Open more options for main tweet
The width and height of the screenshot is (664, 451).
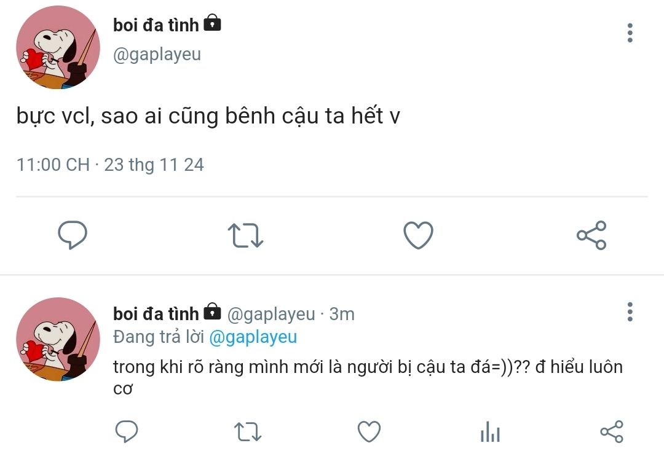(x=630, y=33)
